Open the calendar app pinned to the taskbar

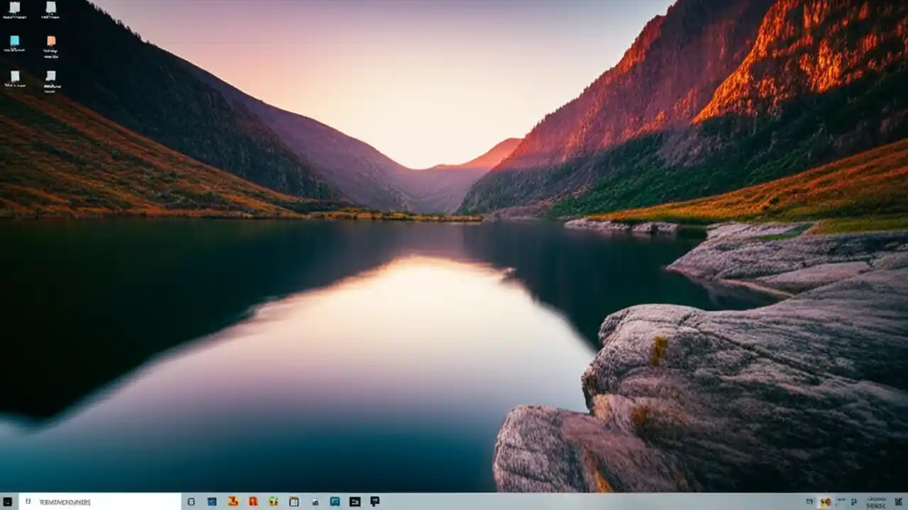click(294, 501)
